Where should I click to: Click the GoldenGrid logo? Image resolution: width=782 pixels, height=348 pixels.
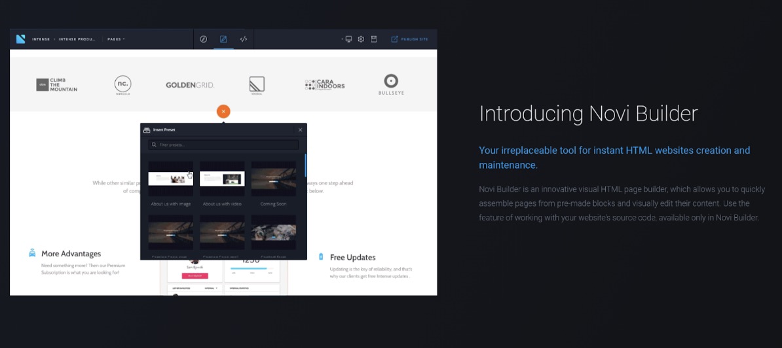[190, 85]
